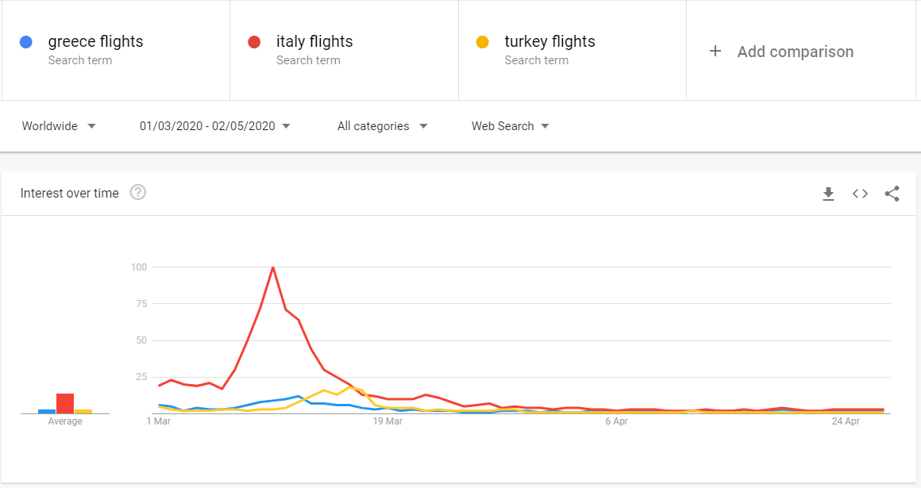The image size is (921, 488).
Task: Click the 6 Apr date label on the axis
Action: pos(616,421)
